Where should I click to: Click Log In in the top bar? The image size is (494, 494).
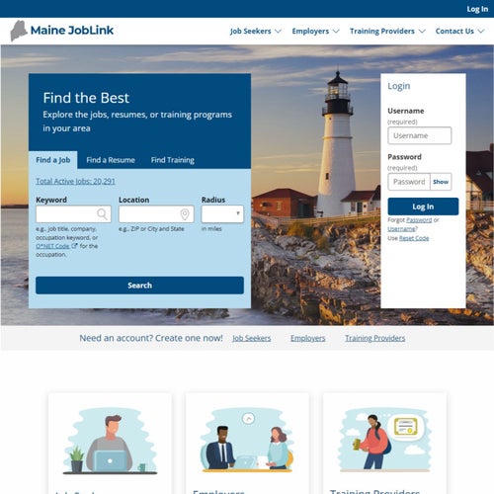coord(477,9)
